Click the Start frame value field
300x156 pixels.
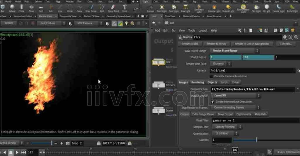click(x=225, y=57)
